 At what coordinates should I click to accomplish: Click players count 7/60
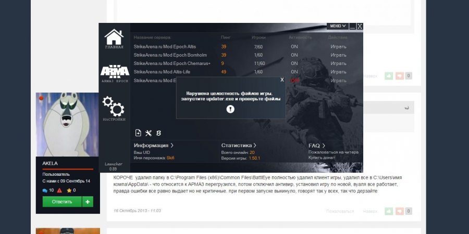pos(258,47)
